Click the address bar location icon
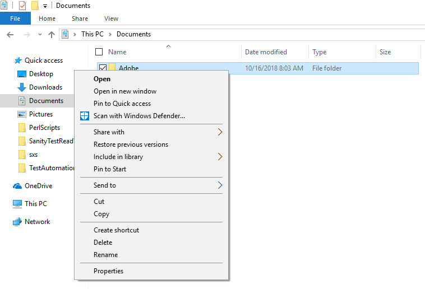Image resolution: width=425 pixels, height=289 pixels. pyautogui.click(x=65, y=34)
